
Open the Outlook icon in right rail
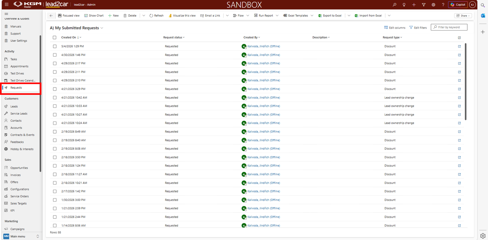483,16
